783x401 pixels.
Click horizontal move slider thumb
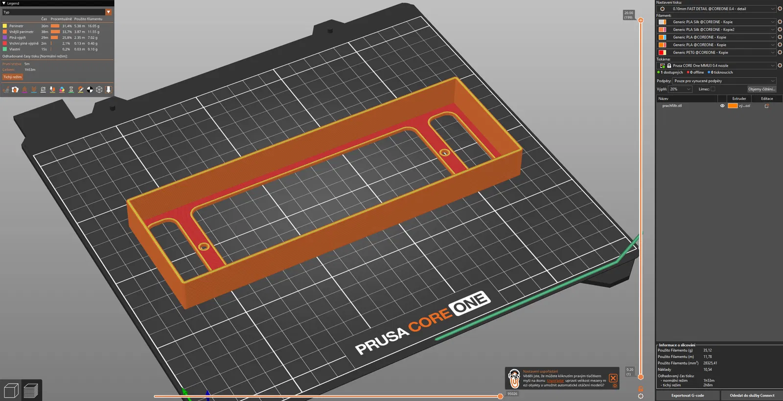500,396
